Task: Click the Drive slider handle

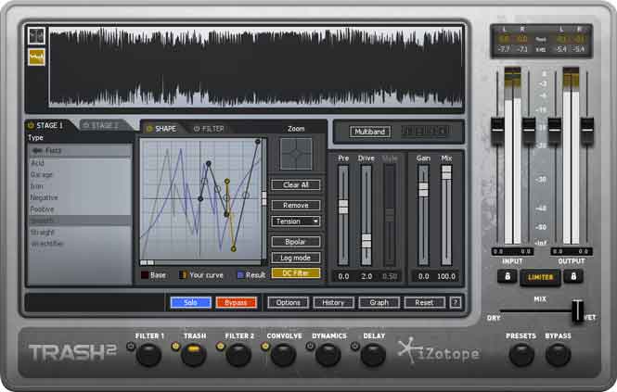Action: [366, 241]
